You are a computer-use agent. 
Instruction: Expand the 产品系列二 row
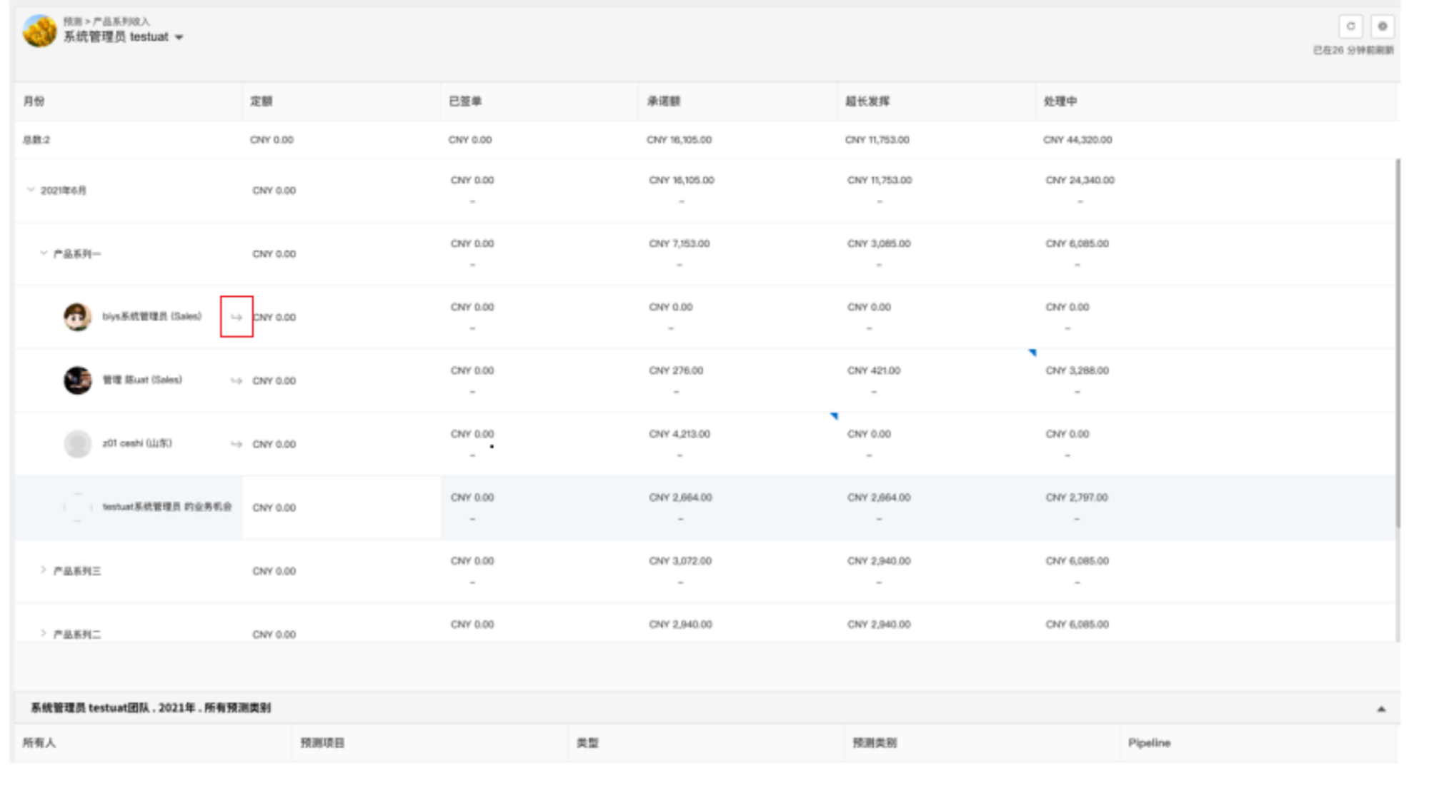tap(44, 634)
